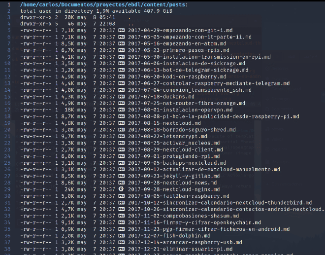Open file 2017-10-12-sincronizar-calendario-nextcloud-thunderbird.md
325x255 pixels.
click(220, 203)
